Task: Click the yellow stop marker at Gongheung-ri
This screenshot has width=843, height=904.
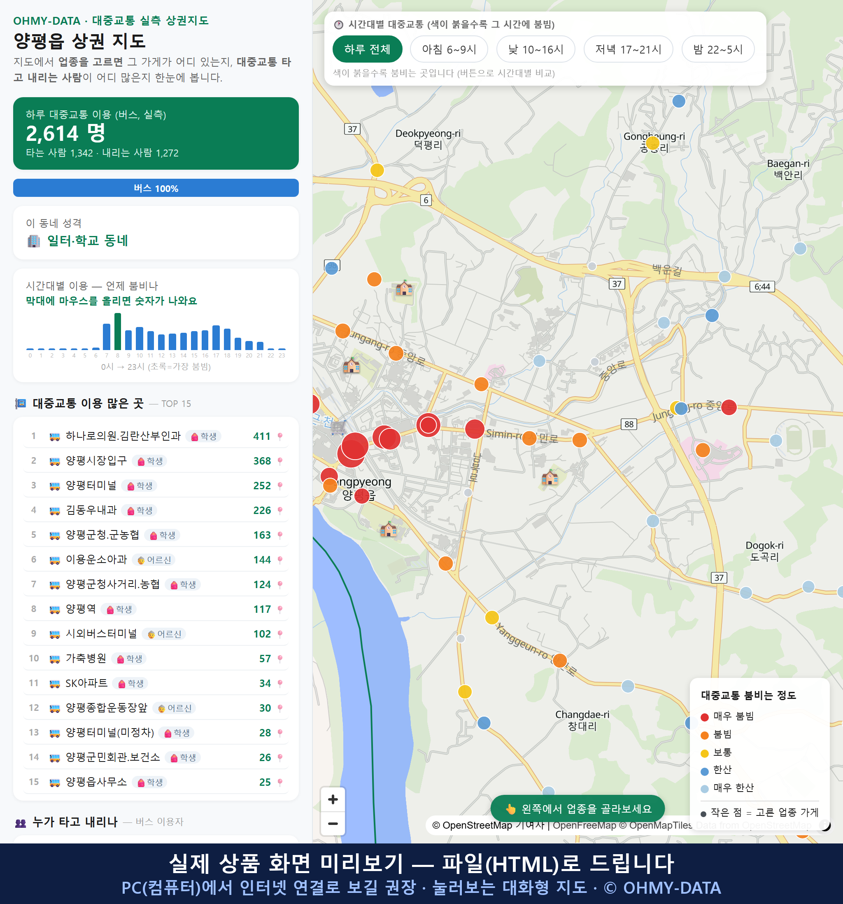Action: [652, 143]
